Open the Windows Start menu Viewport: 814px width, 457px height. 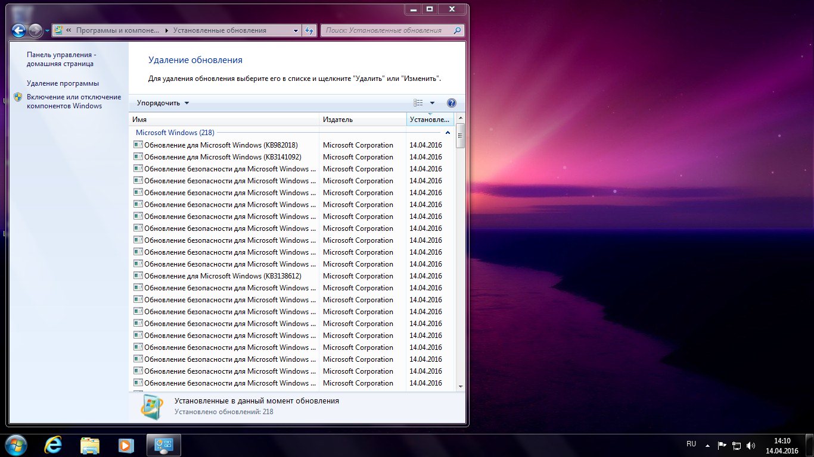click(15, 445)
